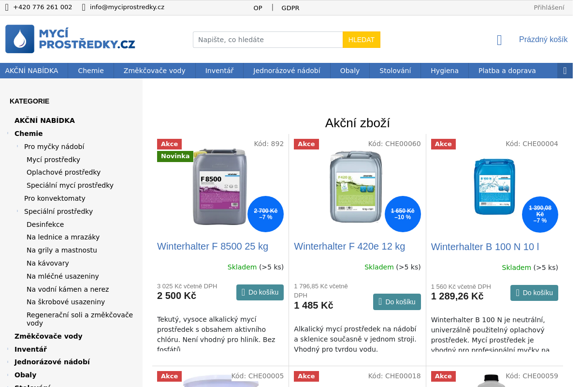Open the Obaly menu item
Screen dimensions: 580x387
pyautogui.click(x=350, y=71)
